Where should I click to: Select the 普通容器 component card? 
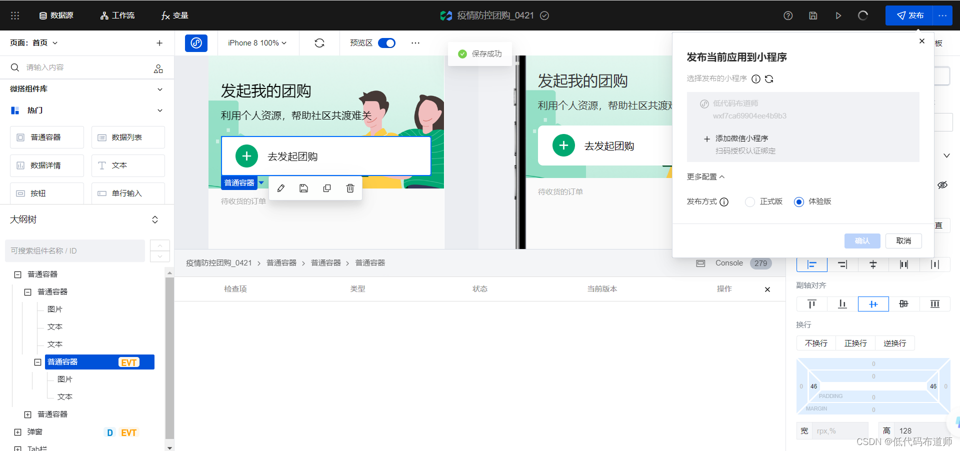tap(47, 137)
